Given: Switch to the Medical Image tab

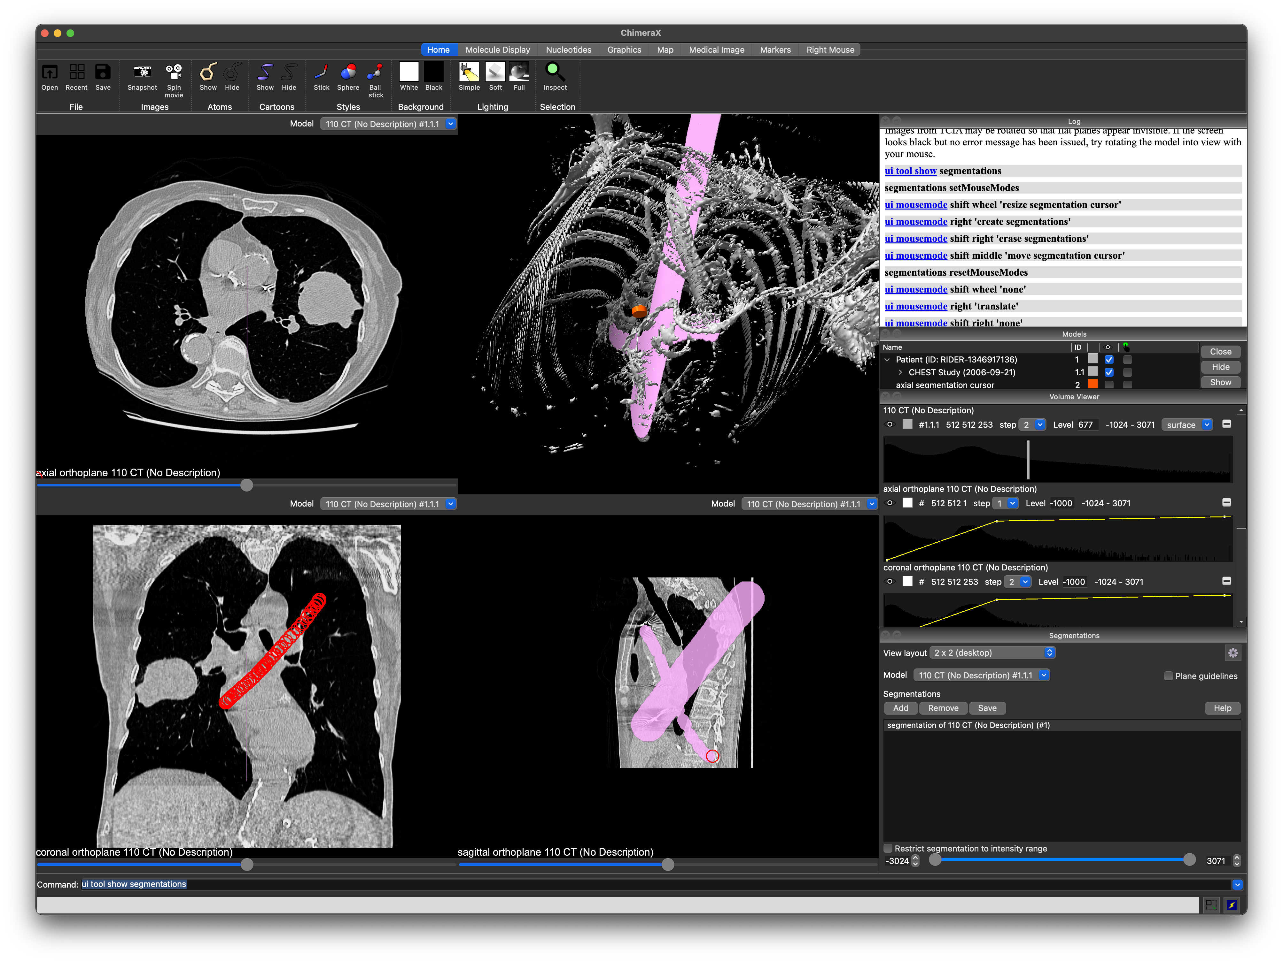Looking at the screenshot, I should [x=716, y=50].
